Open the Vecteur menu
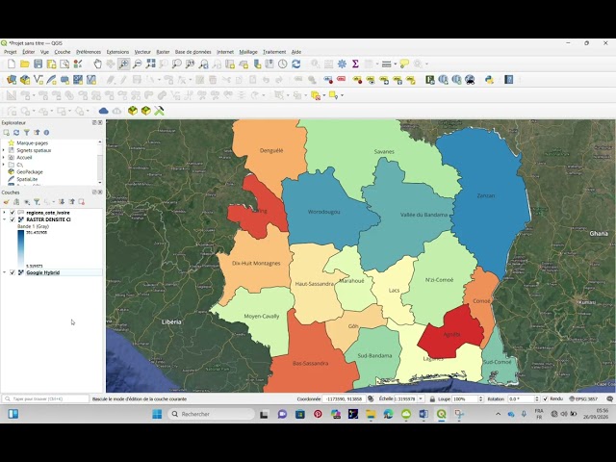 pos(142,52)
